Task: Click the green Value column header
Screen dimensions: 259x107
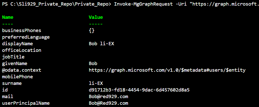Action: (96, 17)
